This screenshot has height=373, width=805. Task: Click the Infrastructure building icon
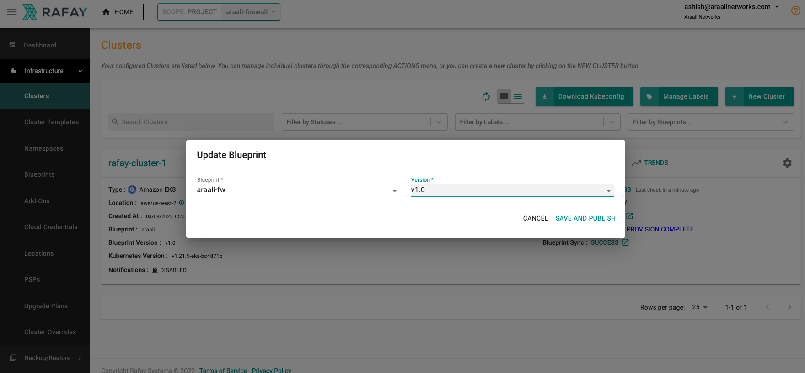click(x=13, y=71)
